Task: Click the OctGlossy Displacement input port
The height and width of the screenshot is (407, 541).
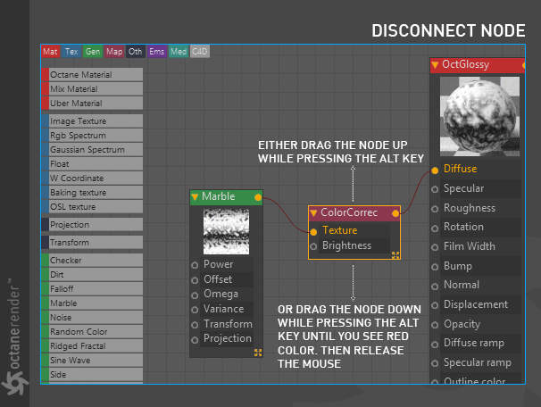Action: [435, 305]
